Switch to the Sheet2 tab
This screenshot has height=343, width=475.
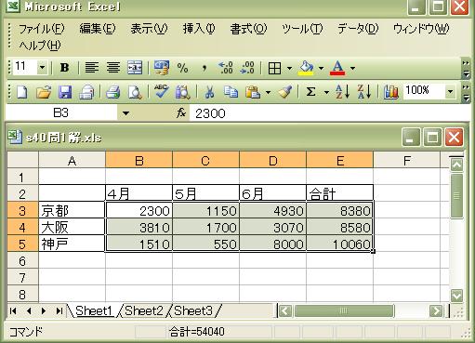coord(143,310)
